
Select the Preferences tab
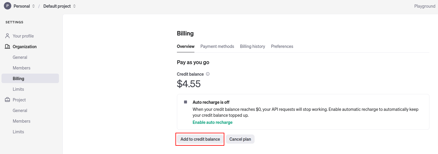coord(282,46)
